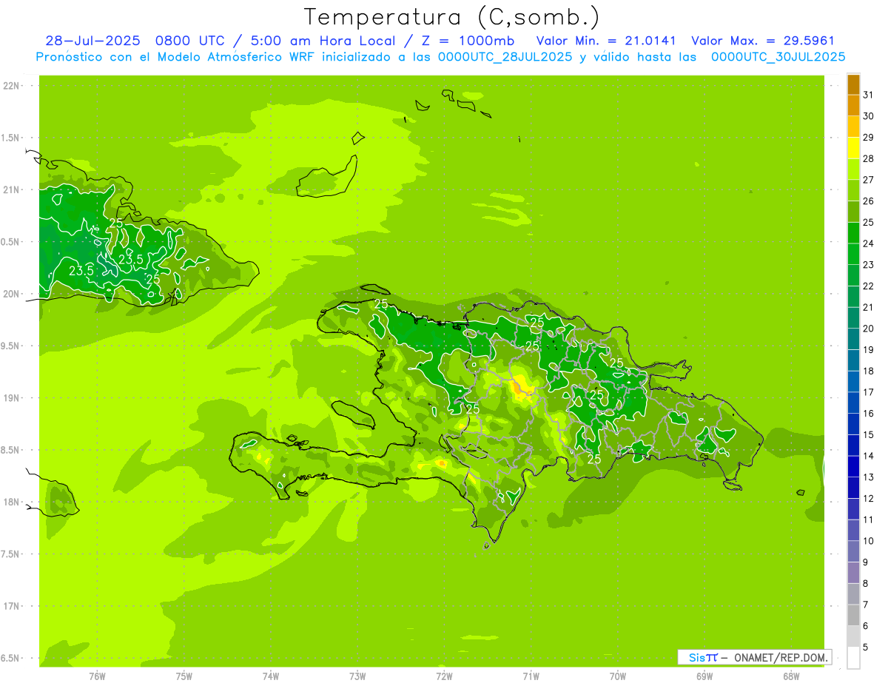The height and width of the screenshot is (686, 888).
Task: Click the legend value '22'
Action: click(x=869, y=286)
